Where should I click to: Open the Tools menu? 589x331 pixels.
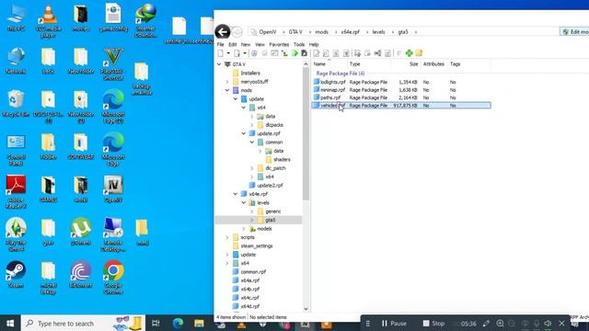[299, 44]
